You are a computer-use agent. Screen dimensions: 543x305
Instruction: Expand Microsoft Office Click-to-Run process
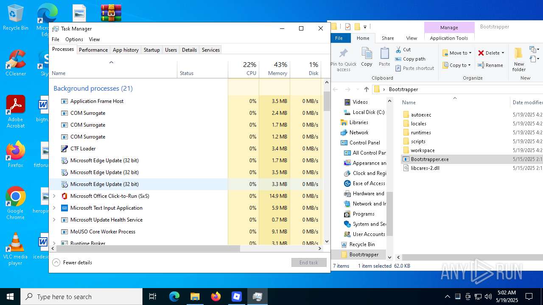tap(54, 196)
